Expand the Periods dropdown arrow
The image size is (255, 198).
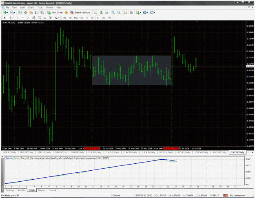point(147,13)
